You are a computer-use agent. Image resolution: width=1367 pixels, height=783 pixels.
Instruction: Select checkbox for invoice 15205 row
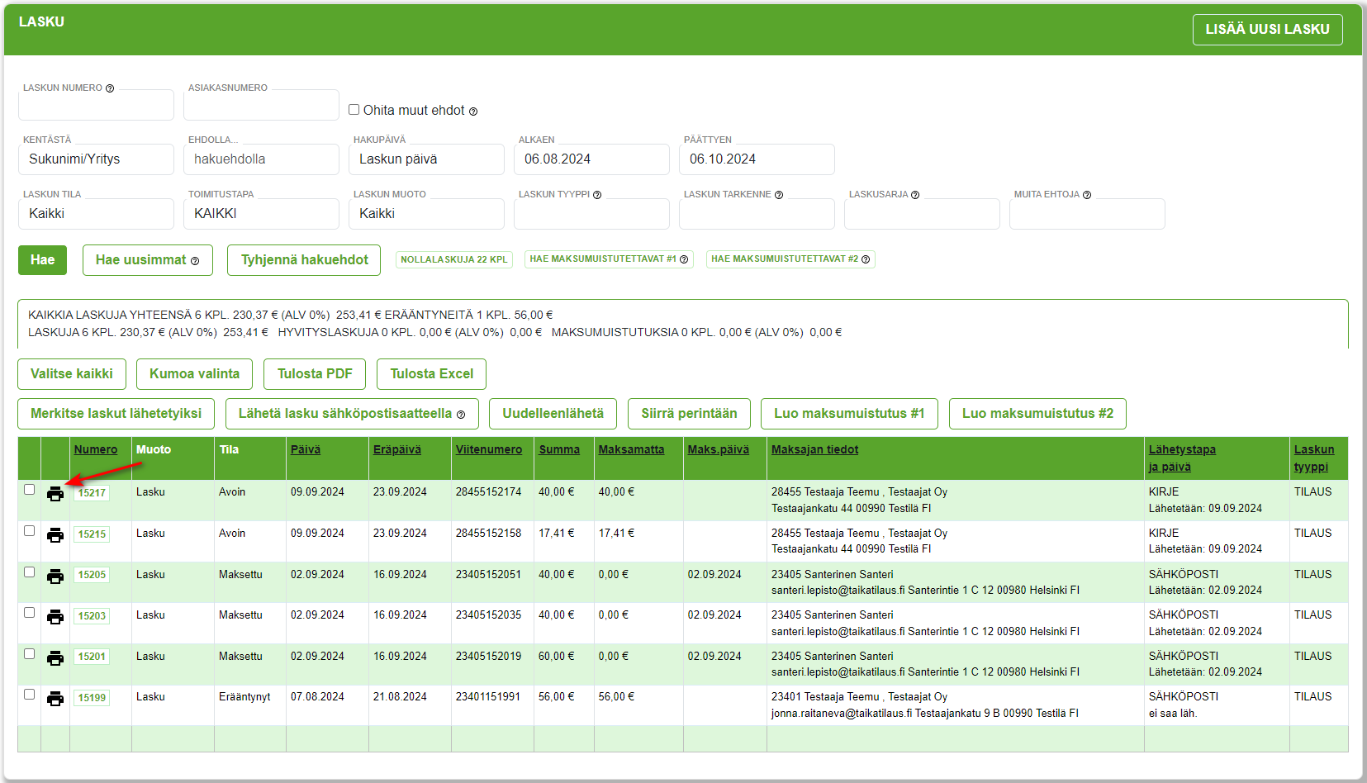[x=30, y=572]
